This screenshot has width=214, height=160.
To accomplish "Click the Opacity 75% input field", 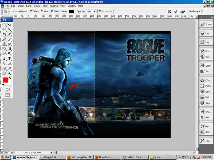I will pyautogui.click(x=89, y=11).
